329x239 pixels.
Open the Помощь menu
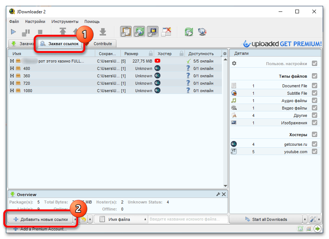point(92,21)
